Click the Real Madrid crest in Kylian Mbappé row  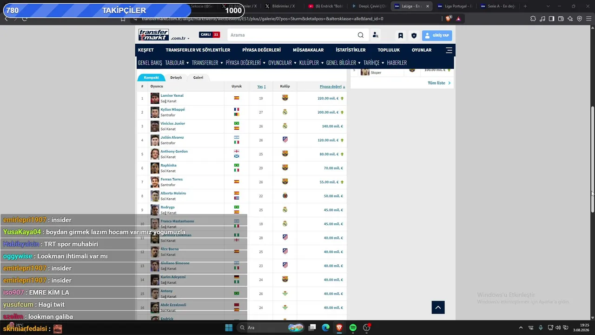(285, 112)
